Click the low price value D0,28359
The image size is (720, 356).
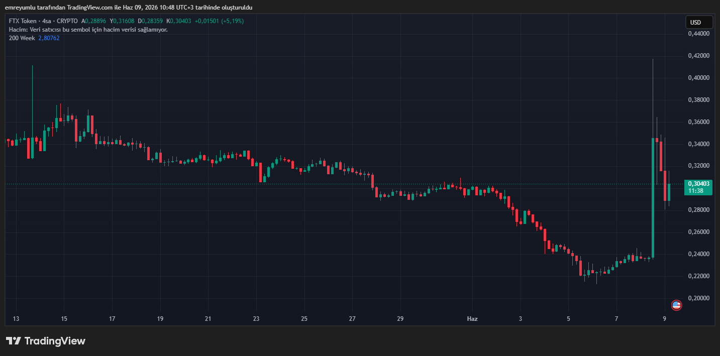pos(150,21)
